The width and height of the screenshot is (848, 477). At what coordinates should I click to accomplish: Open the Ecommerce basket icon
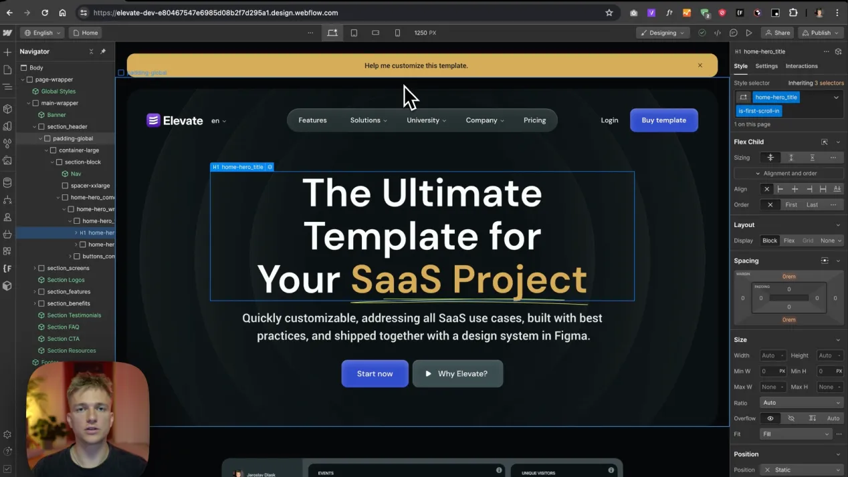[7, 234]
